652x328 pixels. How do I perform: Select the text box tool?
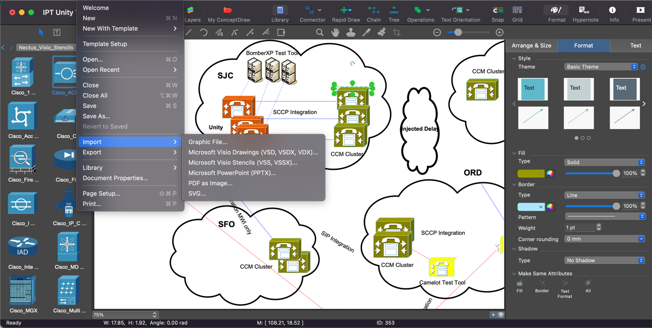(x=57, y=32)
